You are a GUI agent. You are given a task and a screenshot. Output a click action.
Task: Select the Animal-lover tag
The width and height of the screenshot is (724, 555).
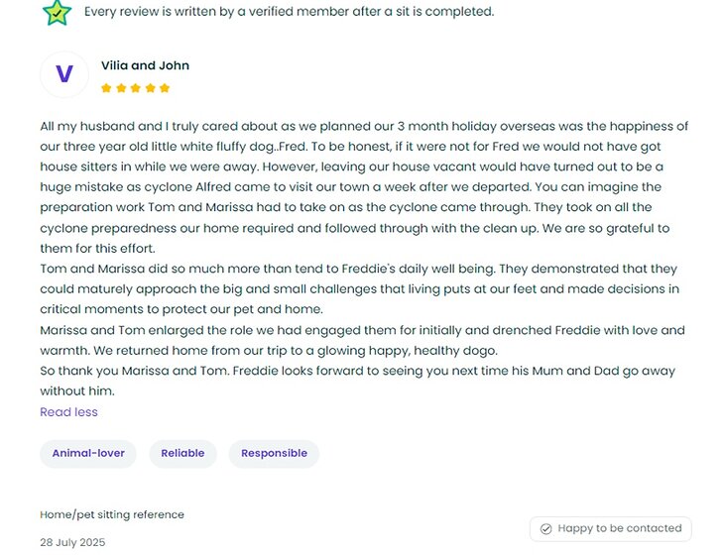click(88, 454)
